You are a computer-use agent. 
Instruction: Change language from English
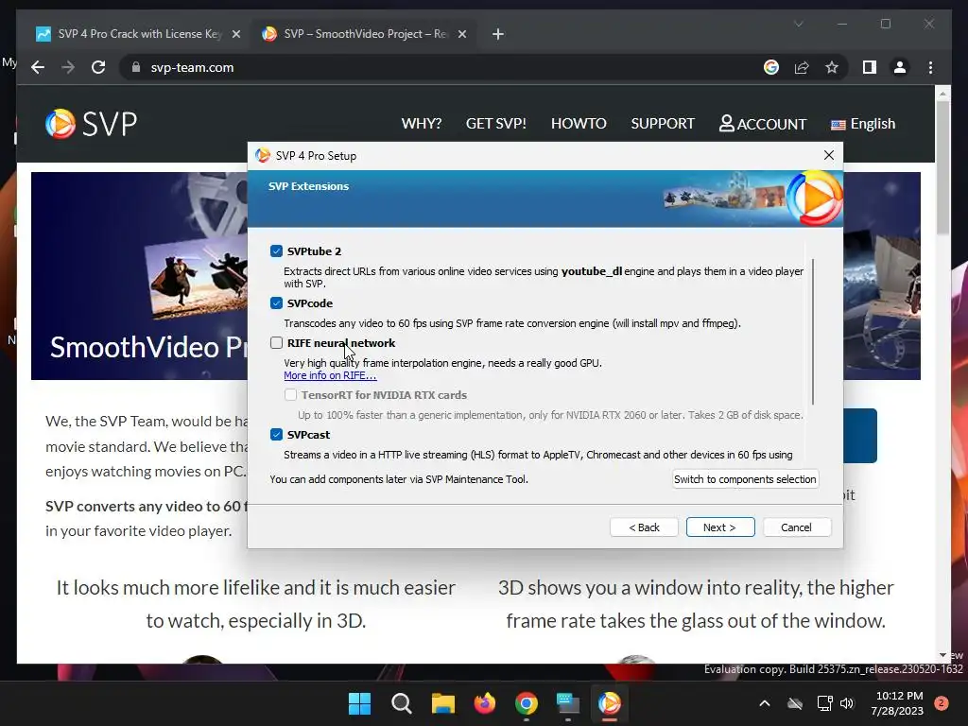tap(862, 124)
